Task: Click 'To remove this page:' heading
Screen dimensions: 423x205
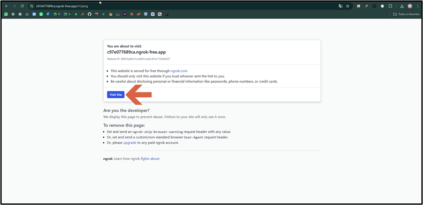Action: [x=124, y=125]
